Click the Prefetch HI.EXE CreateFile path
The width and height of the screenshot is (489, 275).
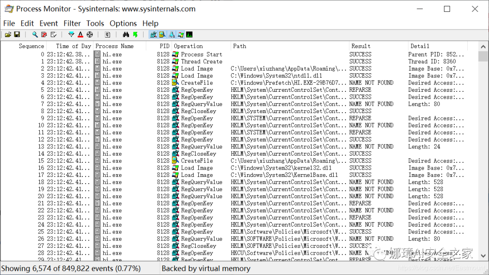tap(288, 83)
